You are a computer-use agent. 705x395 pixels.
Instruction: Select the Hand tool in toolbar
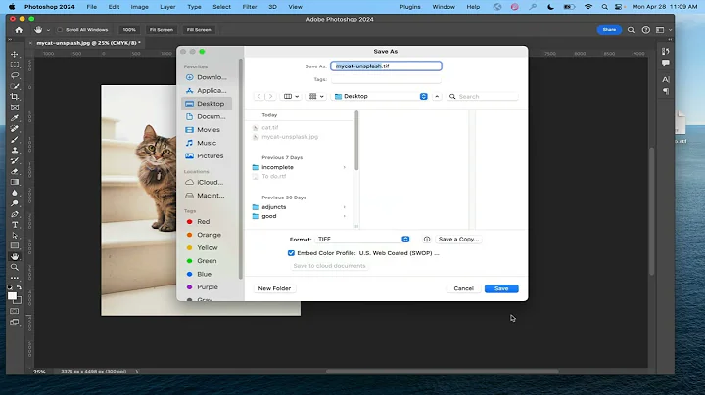coord(15,257)
